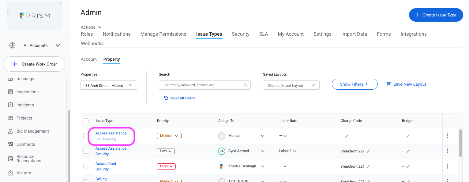Open the 33 Arch Street - Meters properties dropdown

[x=109, y=85]
